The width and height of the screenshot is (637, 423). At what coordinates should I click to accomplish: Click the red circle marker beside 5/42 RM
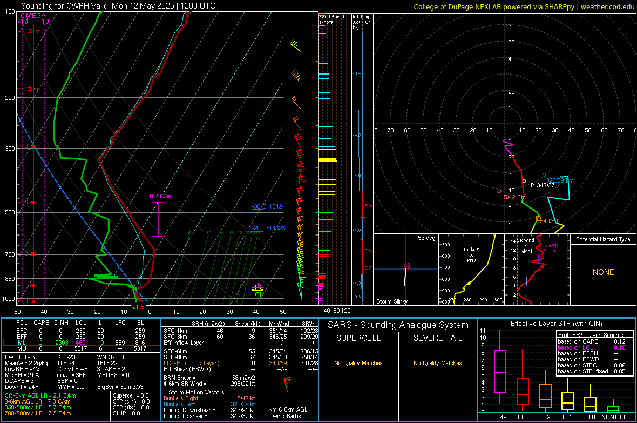(x=499, y=191)
